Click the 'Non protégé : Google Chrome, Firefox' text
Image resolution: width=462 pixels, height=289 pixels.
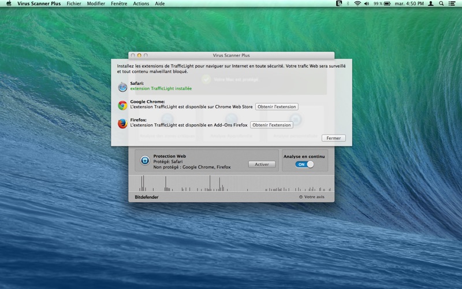click(x=192, y=167)
